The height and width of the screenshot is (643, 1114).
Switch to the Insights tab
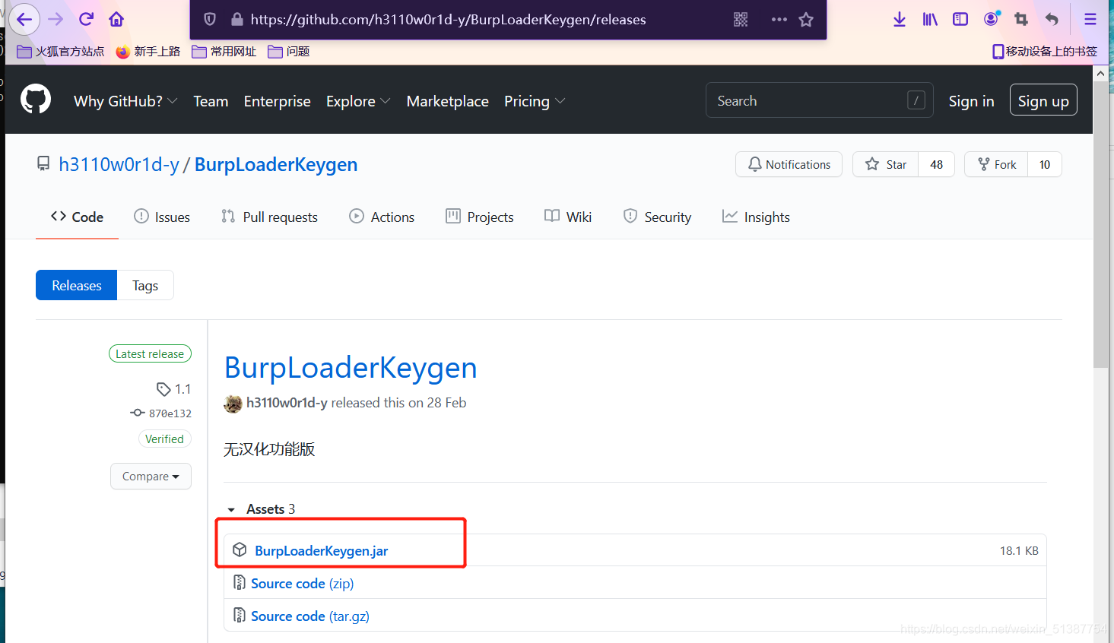pos(756,217)
